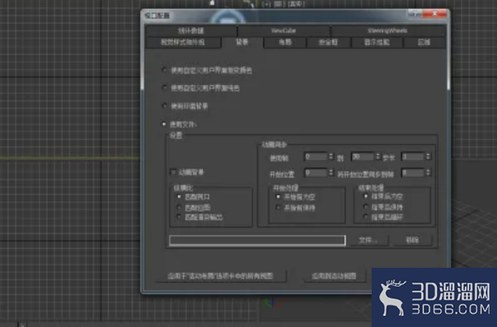Click the 到 end frame field showing 30
The image size is (497, 327).
click(x=363, y=157)
